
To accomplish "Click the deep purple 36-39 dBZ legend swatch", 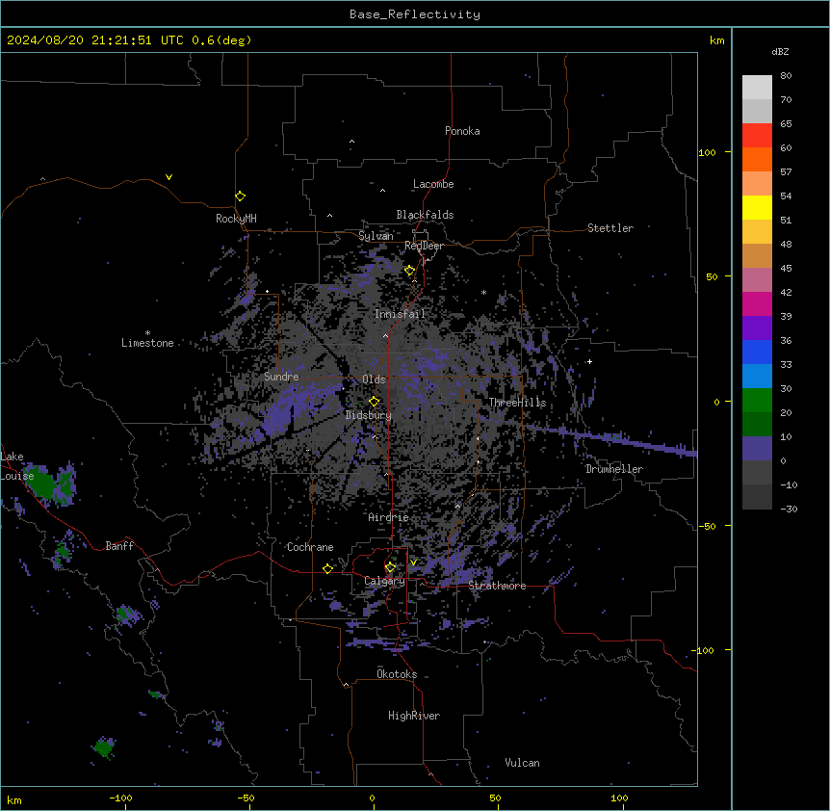I will [x=757, y=328].
